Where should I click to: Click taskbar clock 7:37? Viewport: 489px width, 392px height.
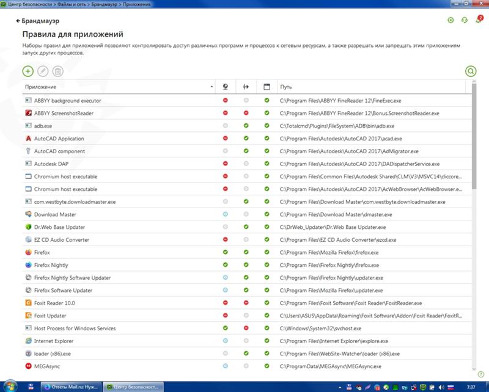point(471,387)
